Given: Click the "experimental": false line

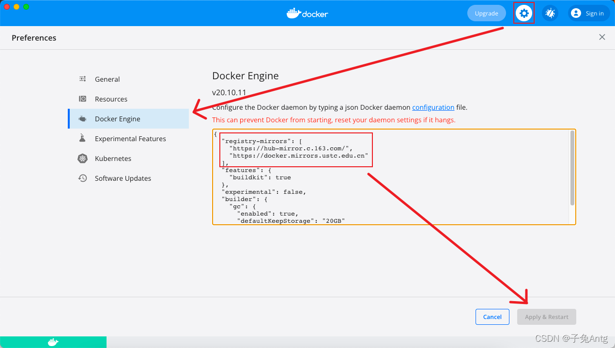Looking at the screenshot, I should coord(264,192).
